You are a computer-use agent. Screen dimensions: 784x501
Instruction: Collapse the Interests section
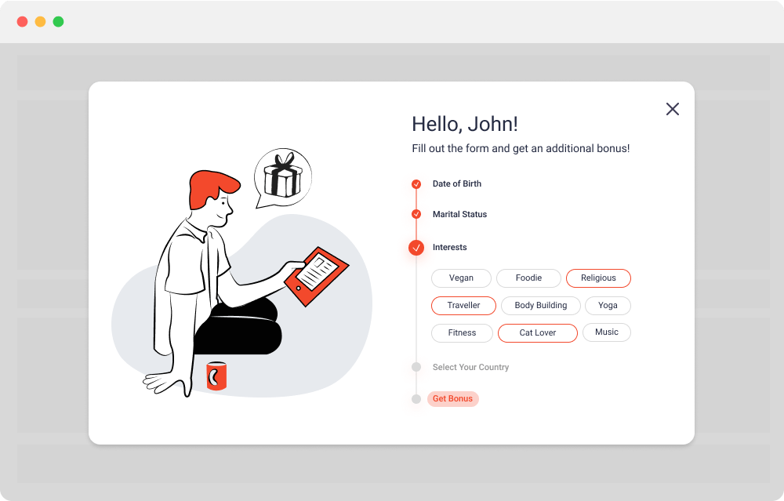tap(449, 247)
